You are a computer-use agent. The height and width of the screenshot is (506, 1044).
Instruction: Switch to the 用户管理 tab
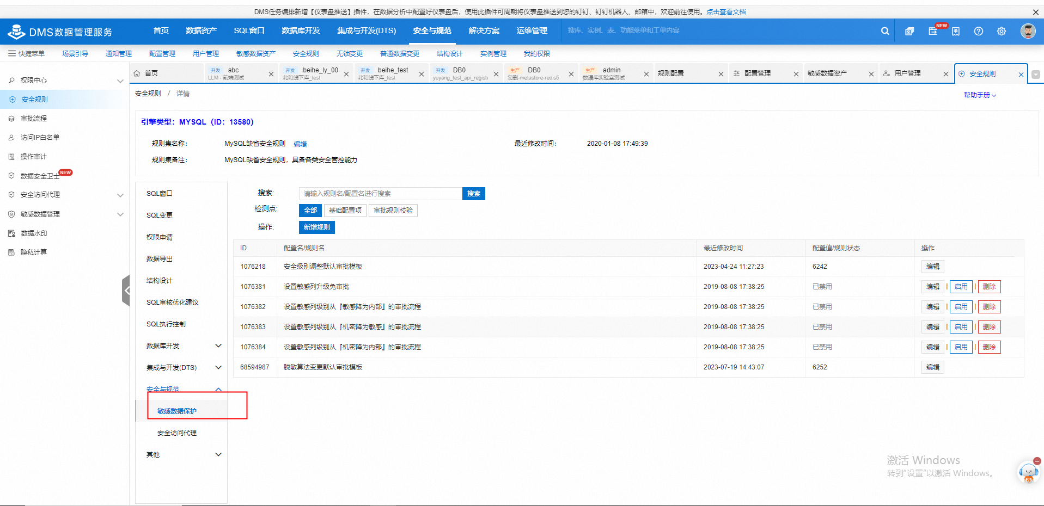coord(908,73)
